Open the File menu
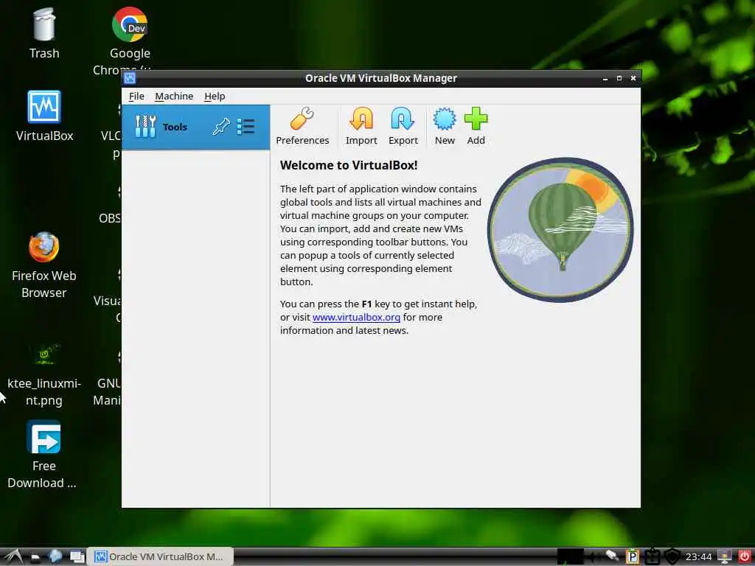Image resolution: width=755 pixels, height=566 pixels. click(136, 97)
